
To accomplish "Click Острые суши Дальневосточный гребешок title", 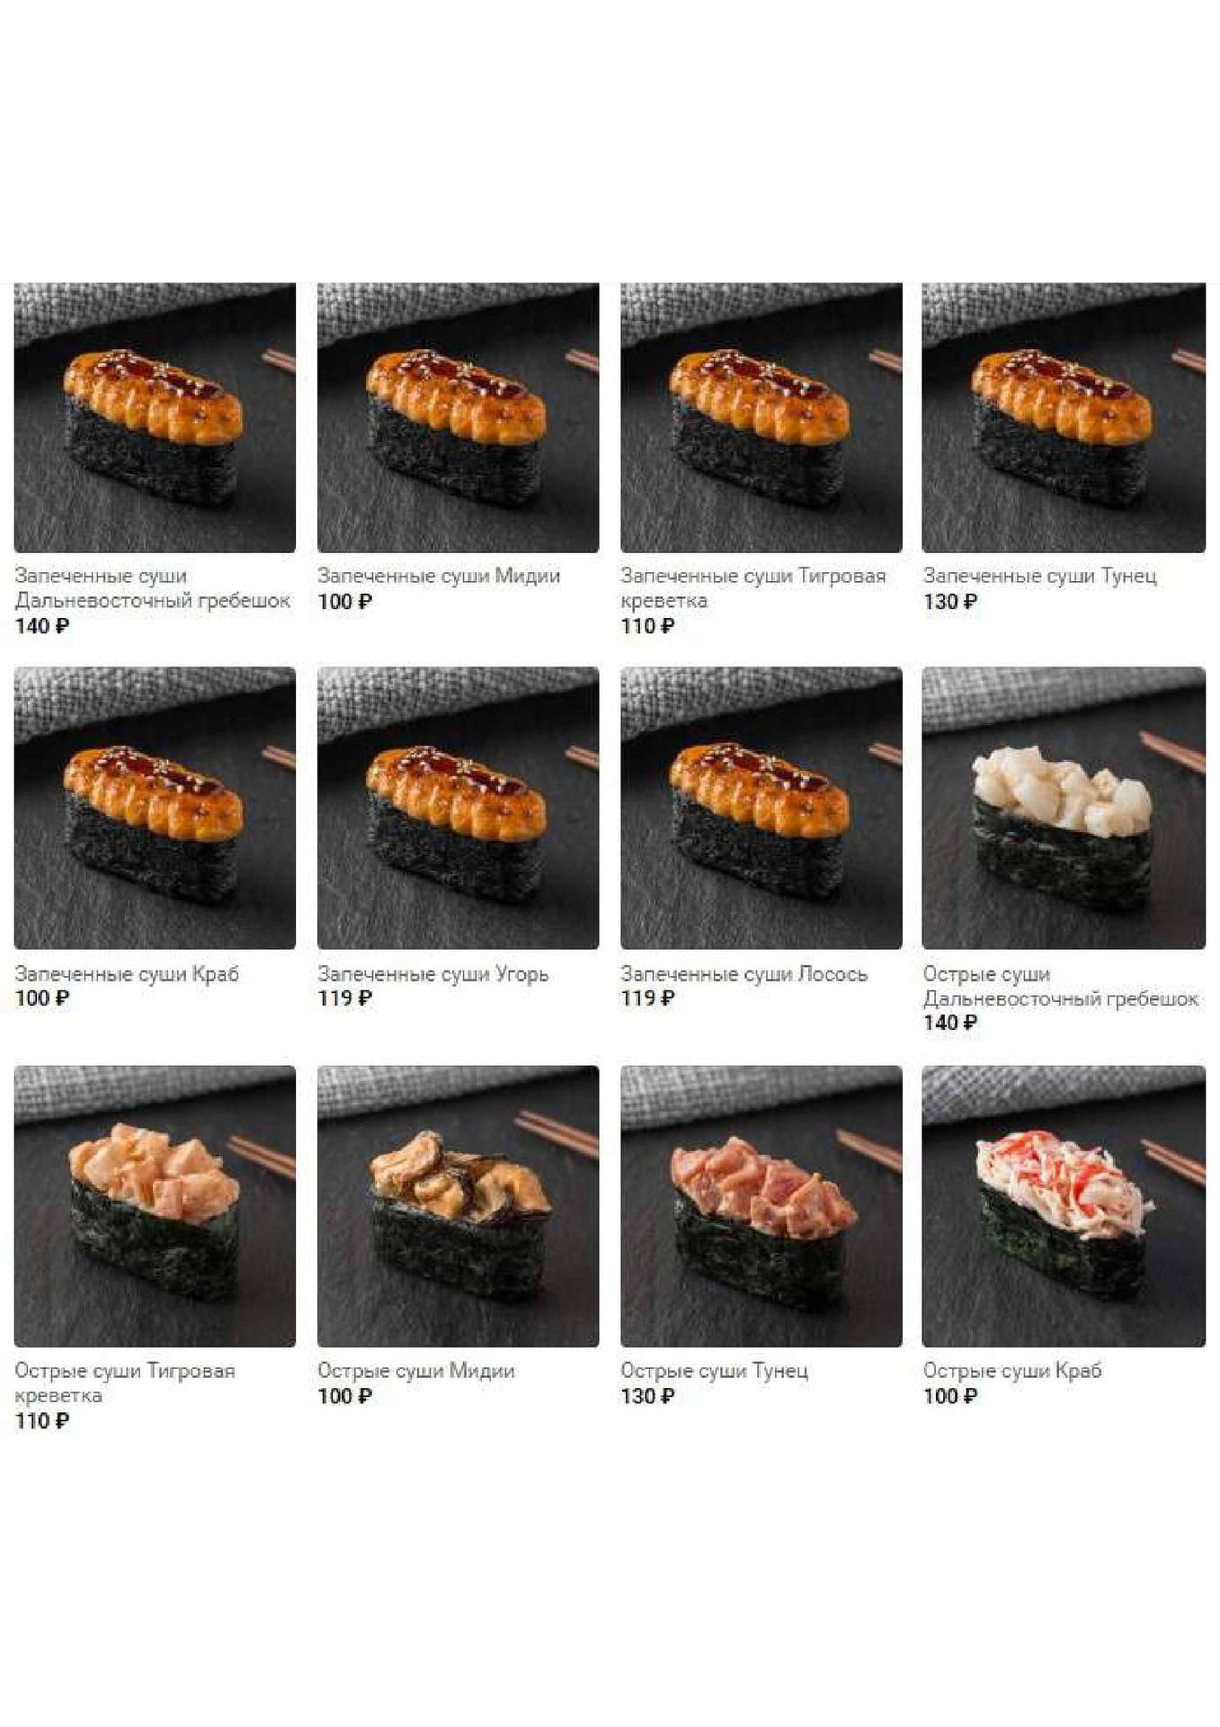I will tap(1061, 986).
